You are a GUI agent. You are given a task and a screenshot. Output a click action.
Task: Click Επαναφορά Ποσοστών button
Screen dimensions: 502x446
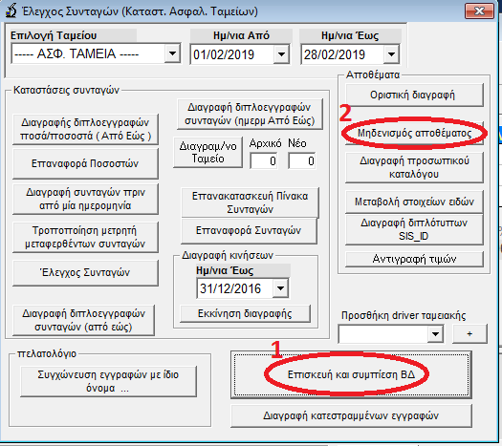(x=85, y=163)
